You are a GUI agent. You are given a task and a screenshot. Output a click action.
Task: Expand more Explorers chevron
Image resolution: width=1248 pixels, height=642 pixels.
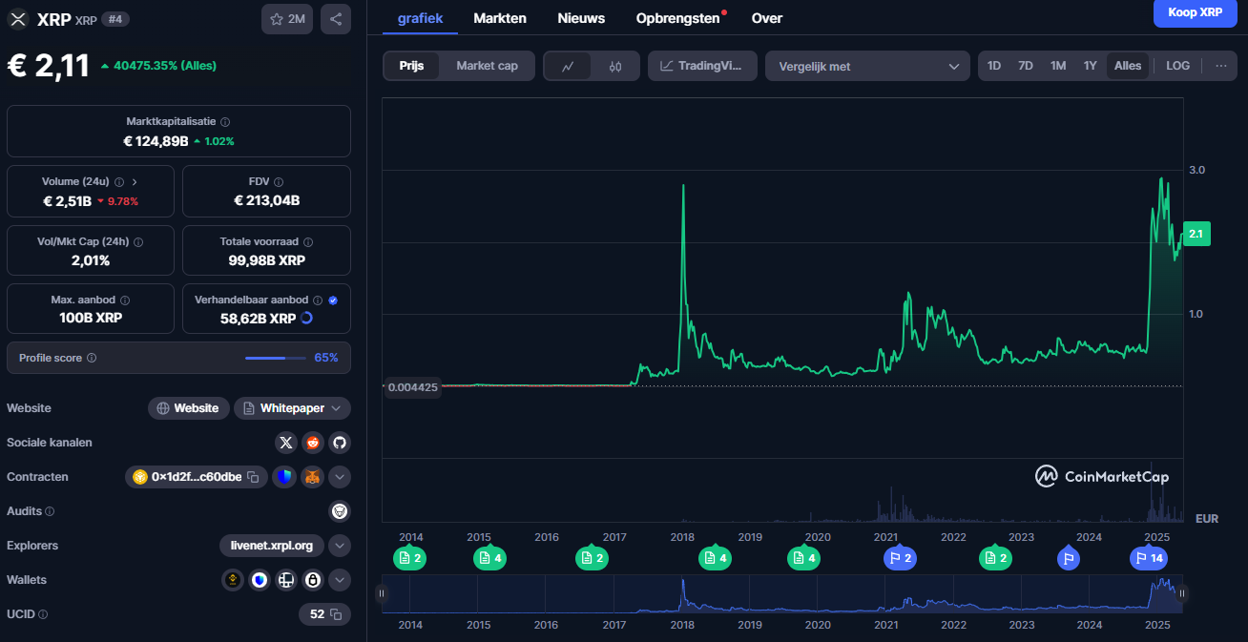pos(340,546)
